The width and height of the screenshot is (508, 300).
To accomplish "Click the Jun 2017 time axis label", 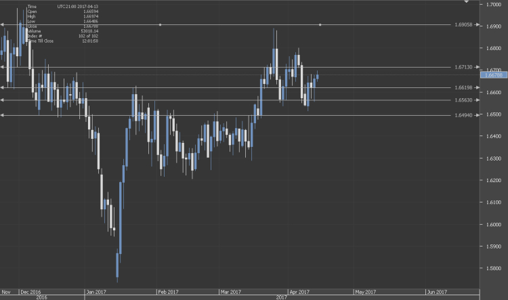I will point(435,292).
